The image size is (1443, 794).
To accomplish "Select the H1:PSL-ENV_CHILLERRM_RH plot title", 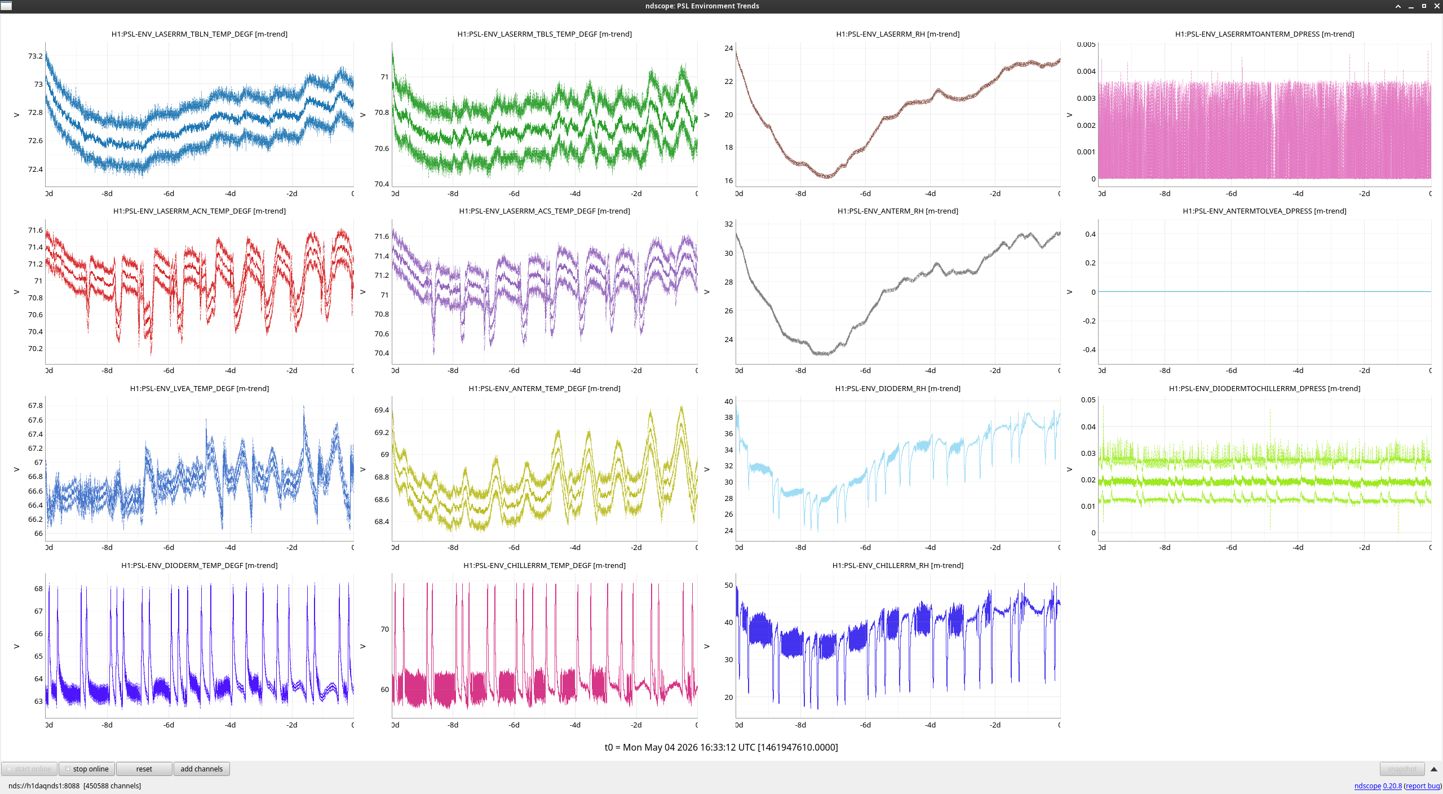I will pos(898,565).
